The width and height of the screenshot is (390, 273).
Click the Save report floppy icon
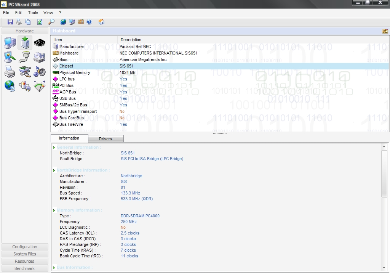click(x=10, y=22)
